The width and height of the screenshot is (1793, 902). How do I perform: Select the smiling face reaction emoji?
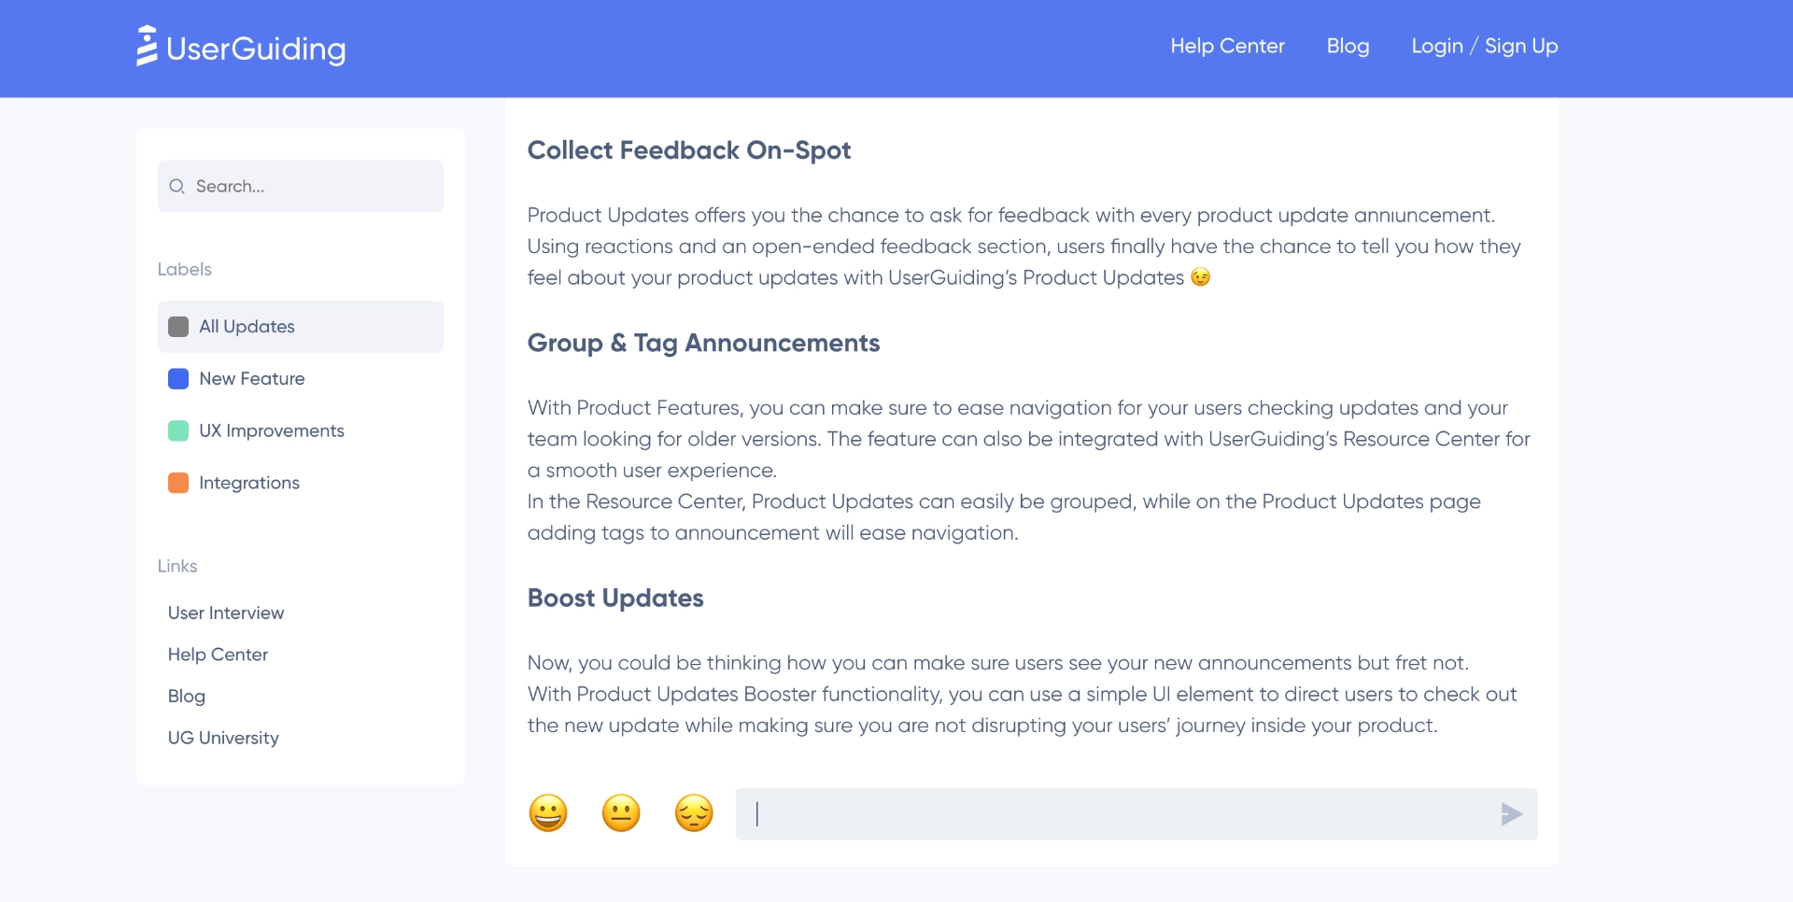[548, 812]
